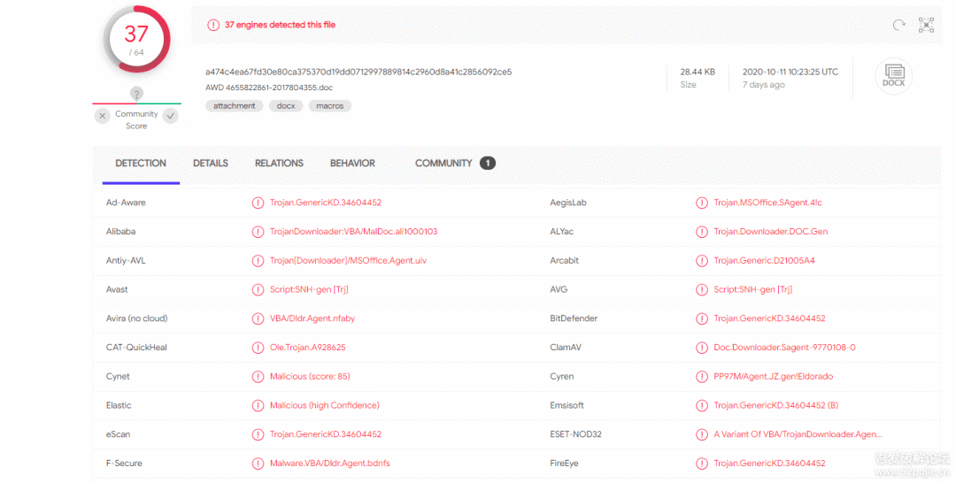
Task: Vote positive with community score checkmark button
Action: (171, 116)
